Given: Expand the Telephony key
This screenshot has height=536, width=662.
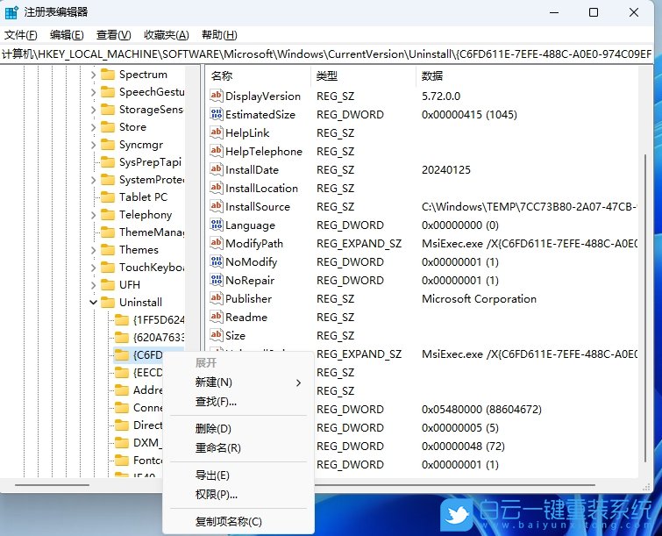Looking at the screenshot, I should (x=93, y=215).
